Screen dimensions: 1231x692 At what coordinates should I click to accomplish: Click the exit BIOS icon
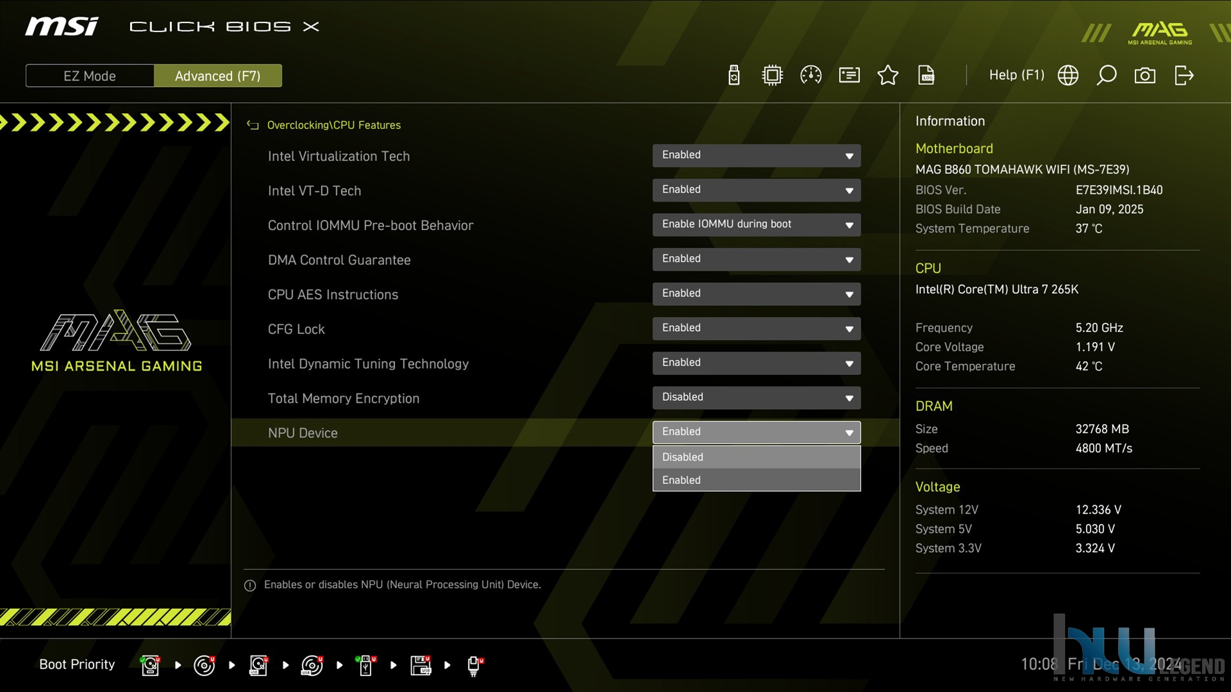click(x=1184, y=75)
